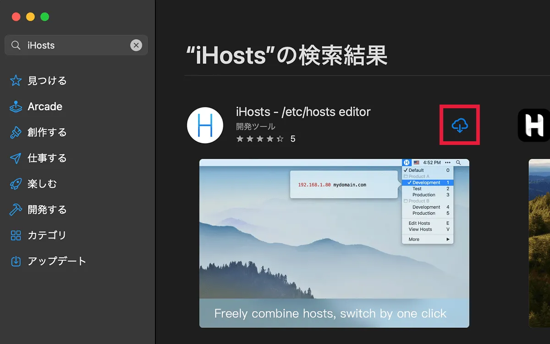Clear the iHosts search field
Image resolution: width=550 pixels, height=344 pixels.
tap(136, 45)
